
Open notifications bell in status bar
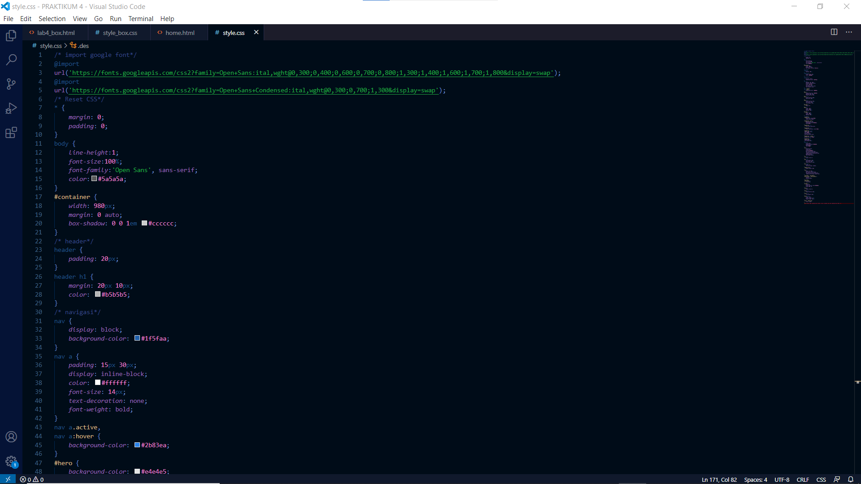pyautogui.click(x=851, y=480)
